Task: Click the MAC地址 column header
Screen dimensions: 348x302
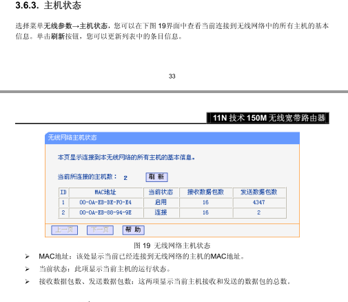Action: coord(105,192)
